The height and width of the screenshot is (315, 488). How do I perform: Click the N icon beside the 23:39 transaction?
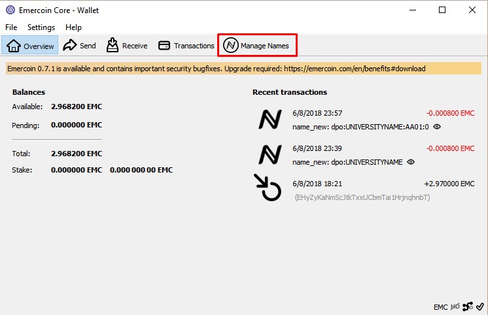pyautogui.click(x=270, y=154)
